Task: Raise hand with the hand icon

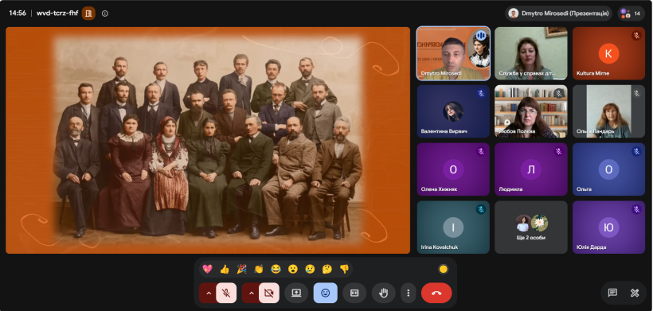Action: coord(384,294)
